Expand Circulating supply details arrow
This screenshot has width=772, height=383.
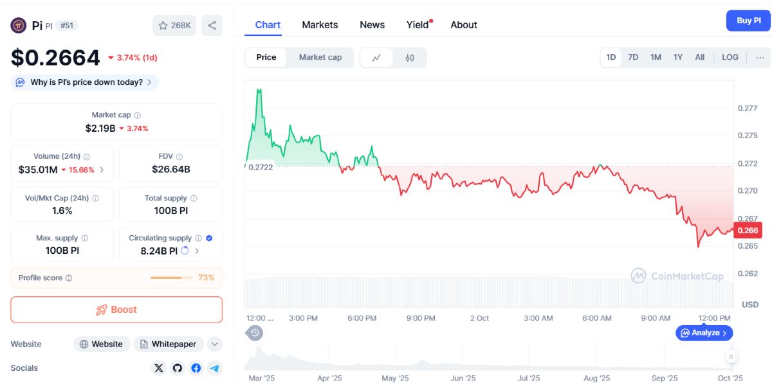coord(197,251)
